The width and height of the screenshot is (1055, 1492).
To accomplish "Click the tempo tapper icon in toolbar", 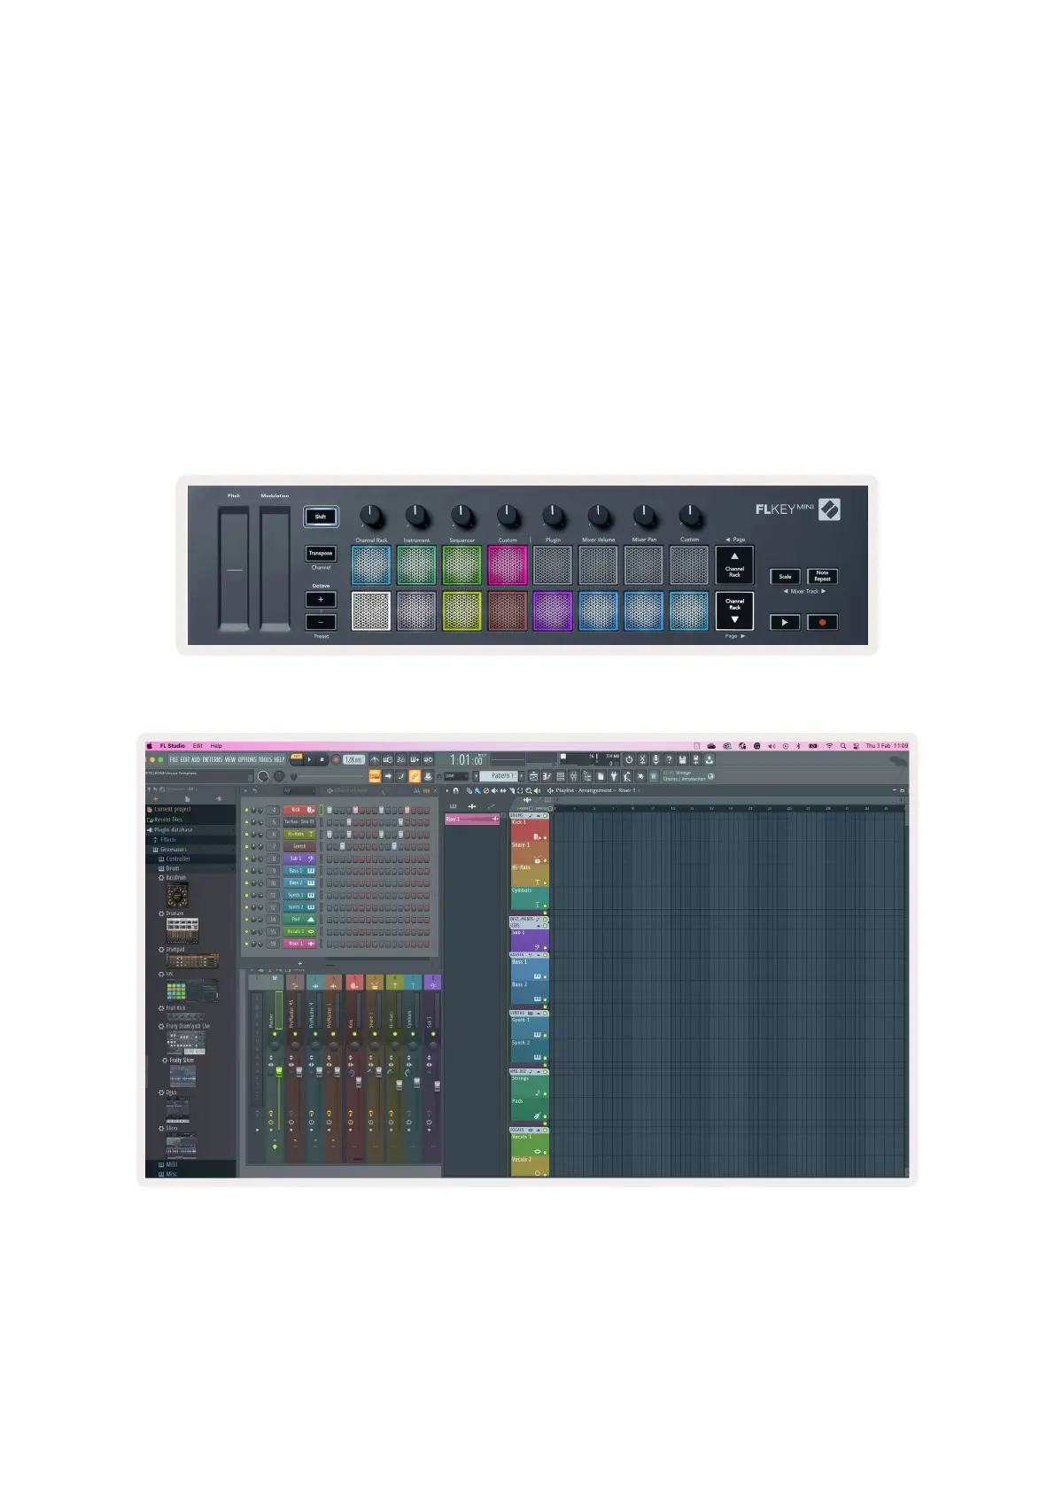I will [x=626, y=776].
